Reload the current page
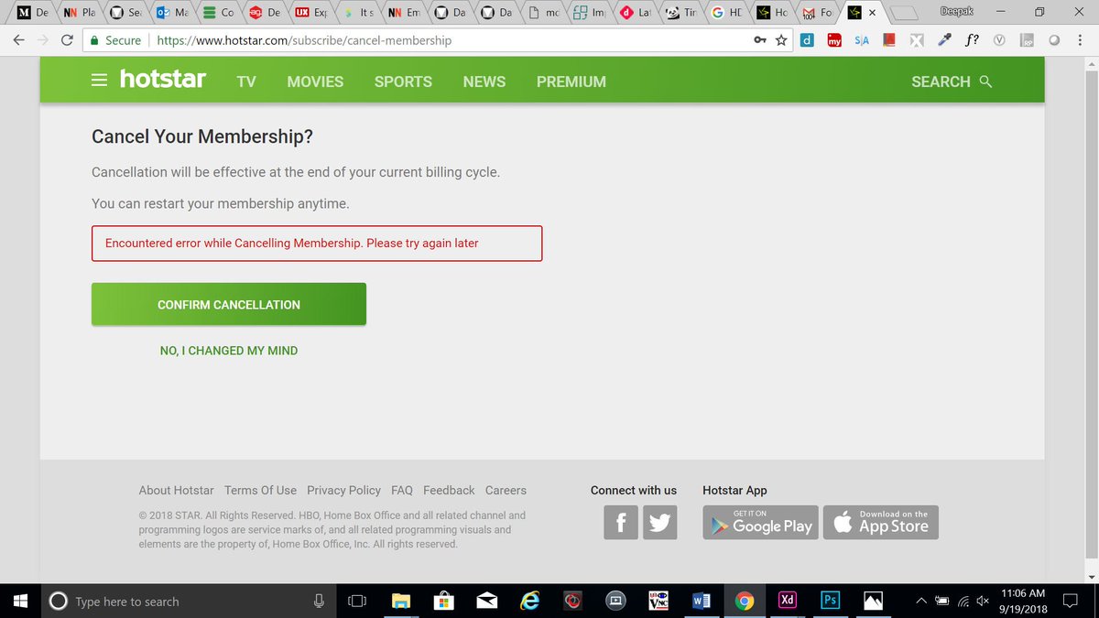The height and width of the screenshot is (618, 1099). click(67, 40)
